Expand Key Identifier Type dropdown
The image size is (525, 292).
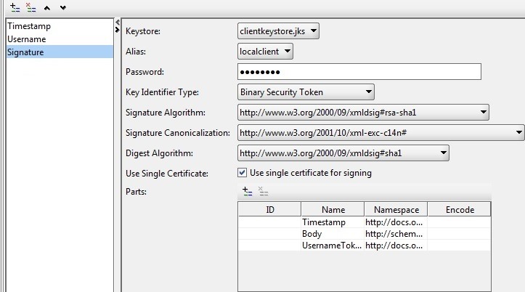306,92
